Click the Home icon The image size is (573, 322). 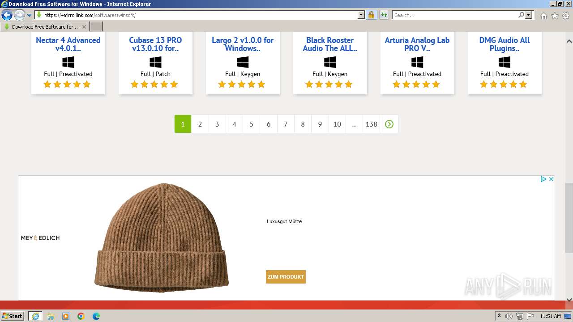click(543, 16)
